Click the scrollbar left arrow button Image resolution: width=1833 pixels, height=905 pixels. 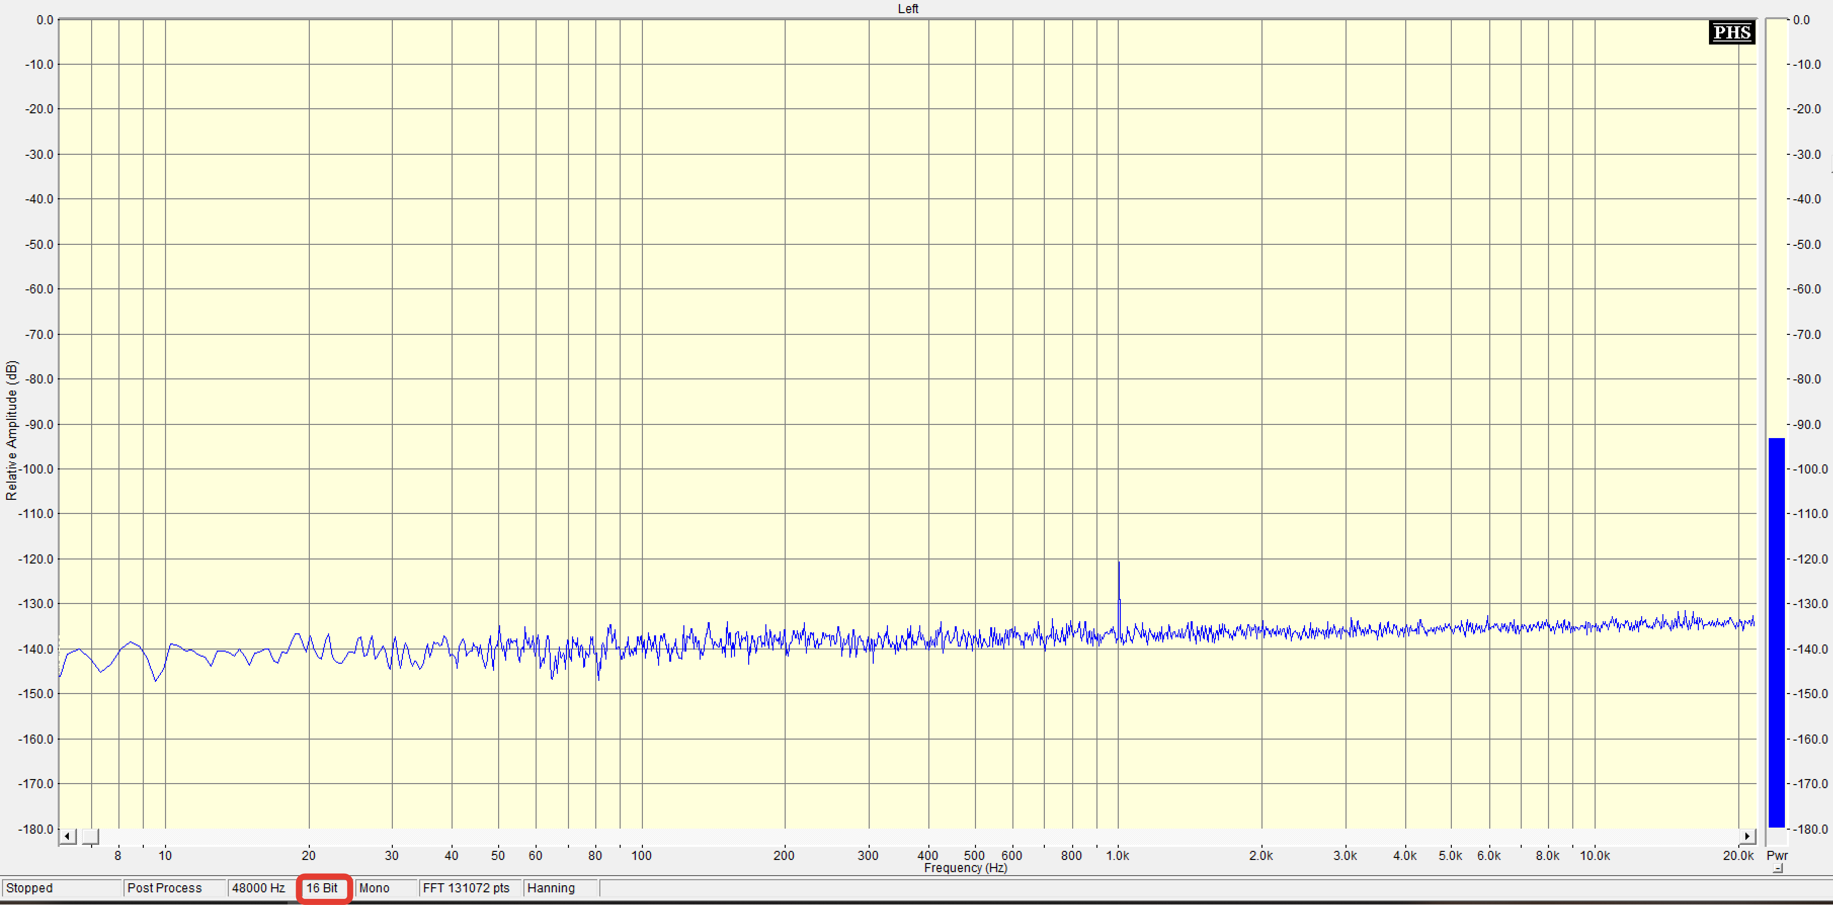click(67, 836)
